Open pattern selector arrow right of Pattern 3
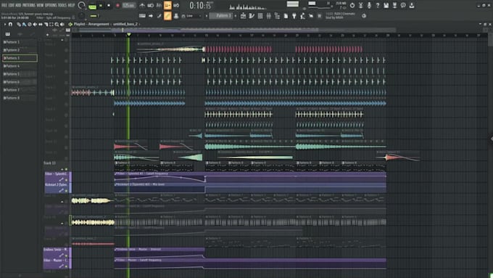The height and width of the screenshot is (278, 493). tap(236, 16)
